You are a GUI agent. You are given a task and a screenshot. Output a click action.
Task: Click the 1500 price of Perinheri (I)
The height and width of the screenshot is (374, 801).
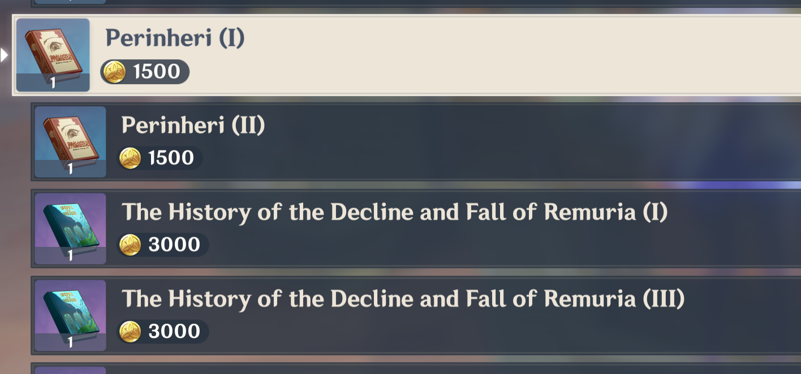156,72
